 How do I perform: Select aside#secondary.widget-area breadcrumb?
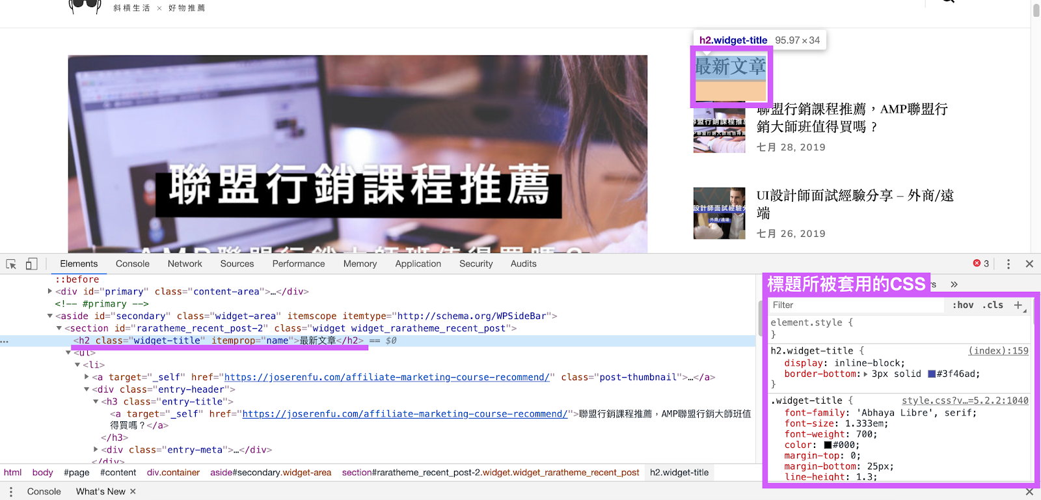pyautogui.click(x=271, y=473)
